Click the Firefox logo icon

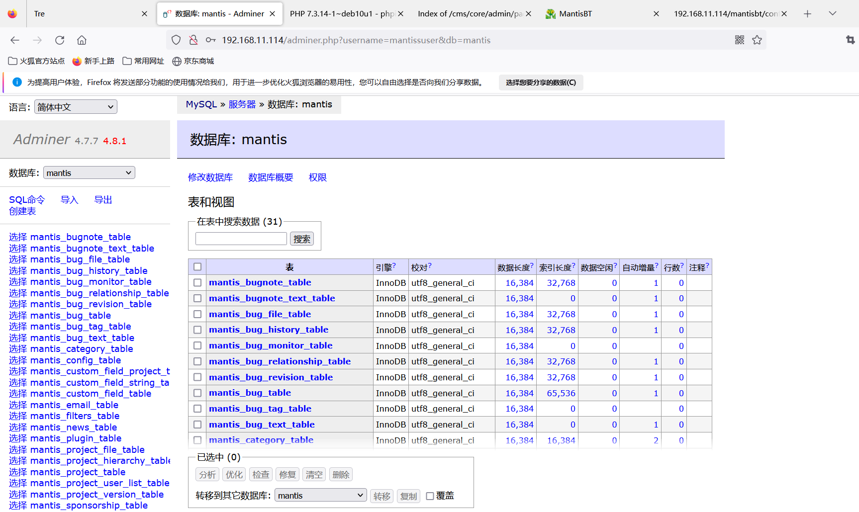pyautogui.click(x=12, y=14)
